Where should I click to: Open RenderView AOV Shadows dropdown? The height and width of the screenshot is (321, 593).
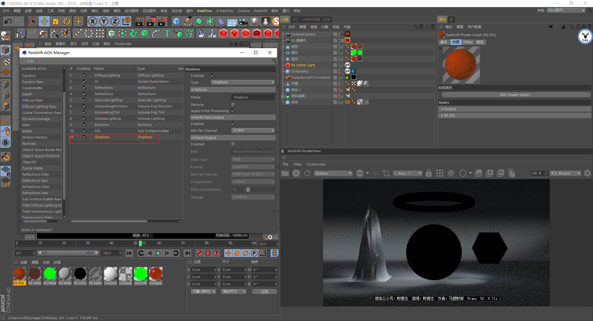[x=333, y=173]
